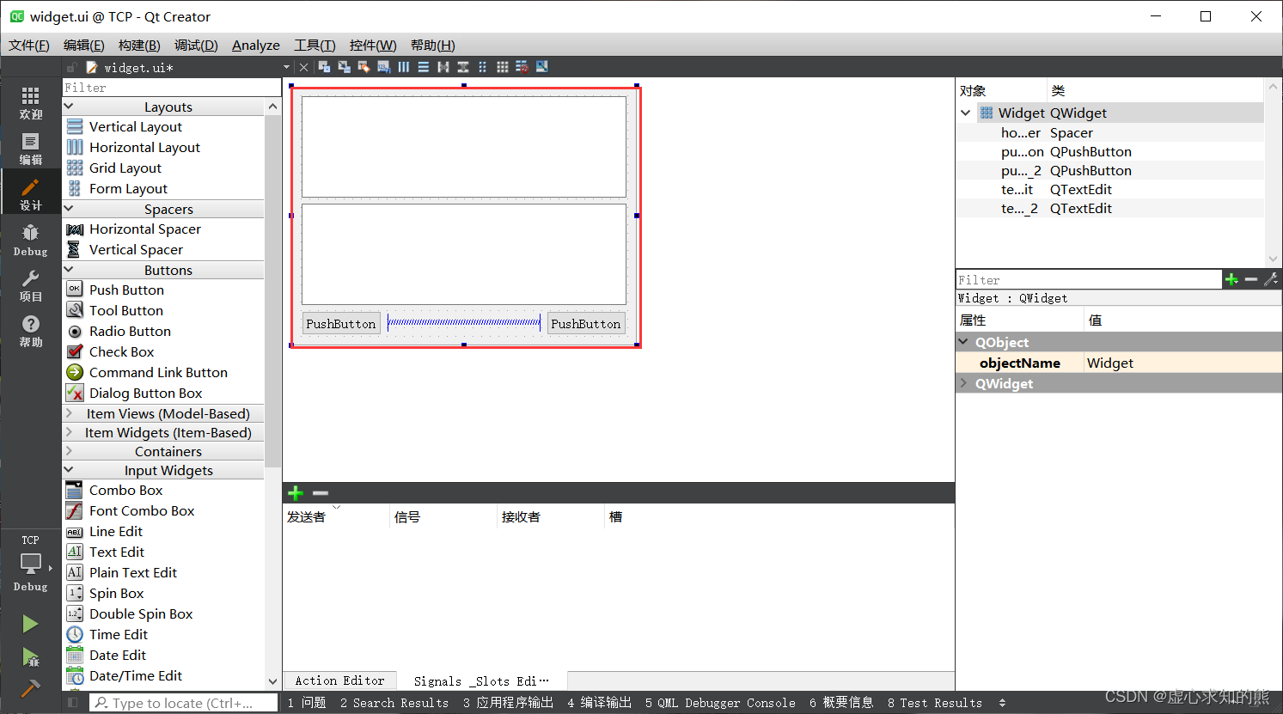Select the right PushButton on form

point(586,324)
